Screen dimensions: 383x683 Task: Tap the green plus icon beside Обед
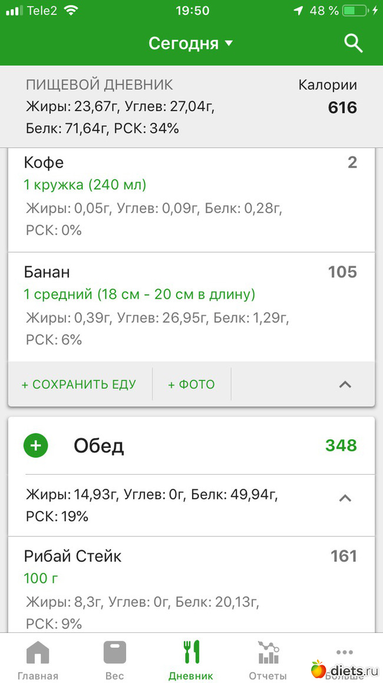pos(36,446)
